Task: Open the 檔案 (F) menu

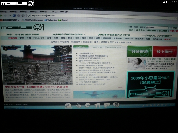Action: point(3,12)
